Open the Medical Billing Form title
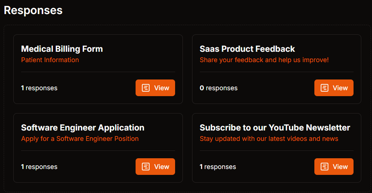The height and width of the screenshot is (193, 372). point(62,49)
